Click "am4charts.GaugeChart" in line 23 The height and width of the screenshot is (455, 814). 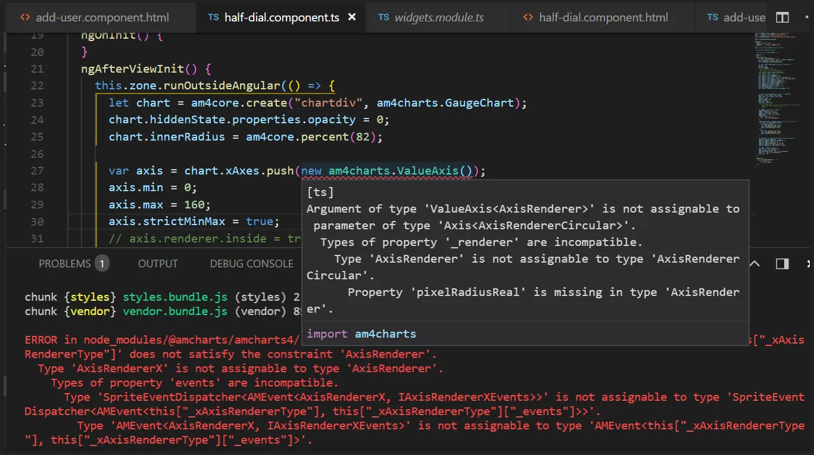point(445,102)
